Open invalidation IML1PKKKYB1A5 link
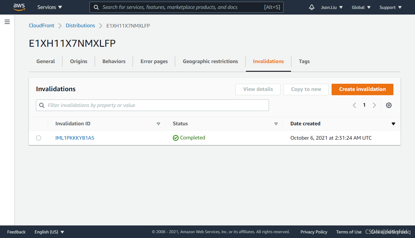 (75, 138)
